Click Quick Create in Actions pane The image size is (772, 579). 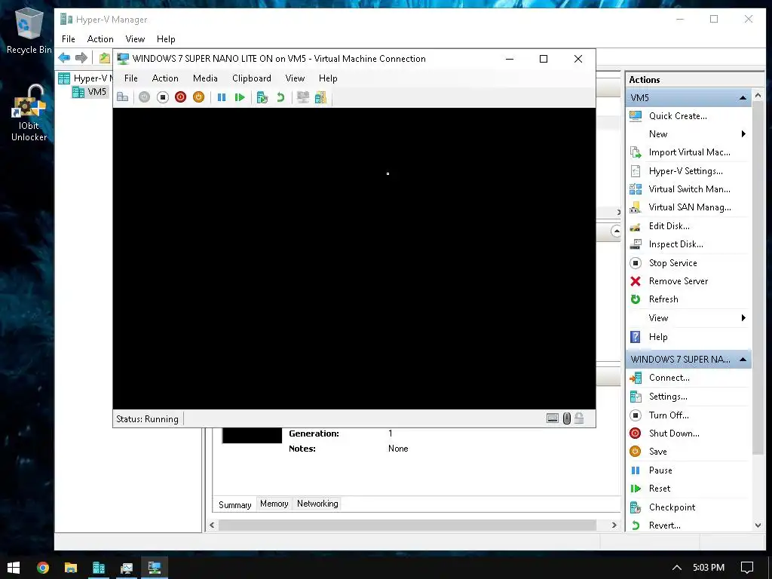tap(678, 116)
